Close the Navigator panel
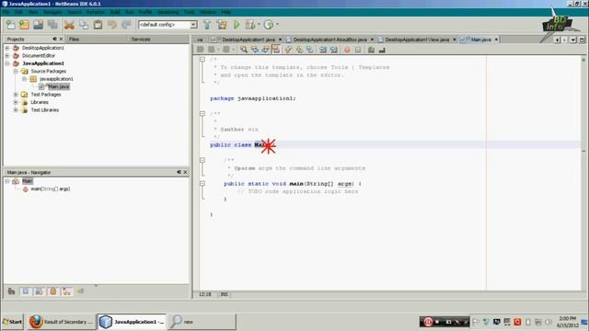This screenshot has width=589, height=331. (x=185, y=172)
